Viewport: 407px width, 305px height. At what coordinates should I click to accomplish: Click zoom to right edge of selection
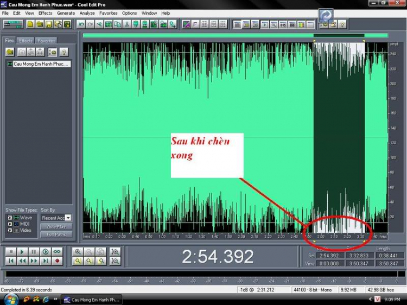point(100,260)
